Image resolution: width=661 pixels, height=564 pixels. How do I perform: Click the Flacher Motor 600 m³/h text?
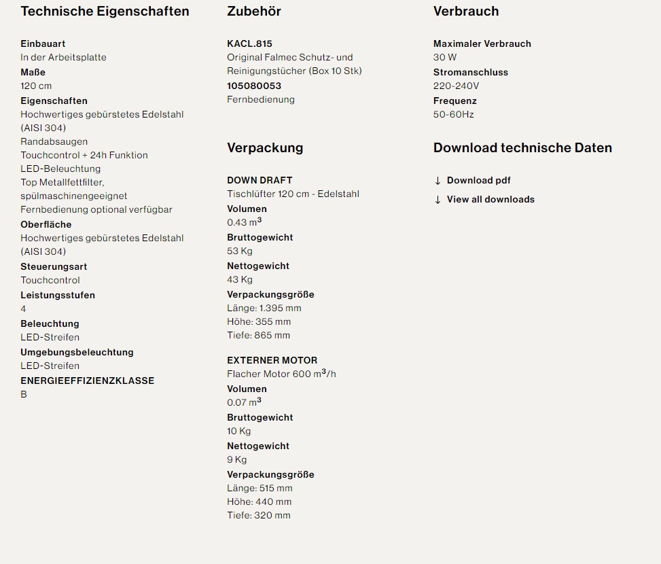(x=281, y=374)
